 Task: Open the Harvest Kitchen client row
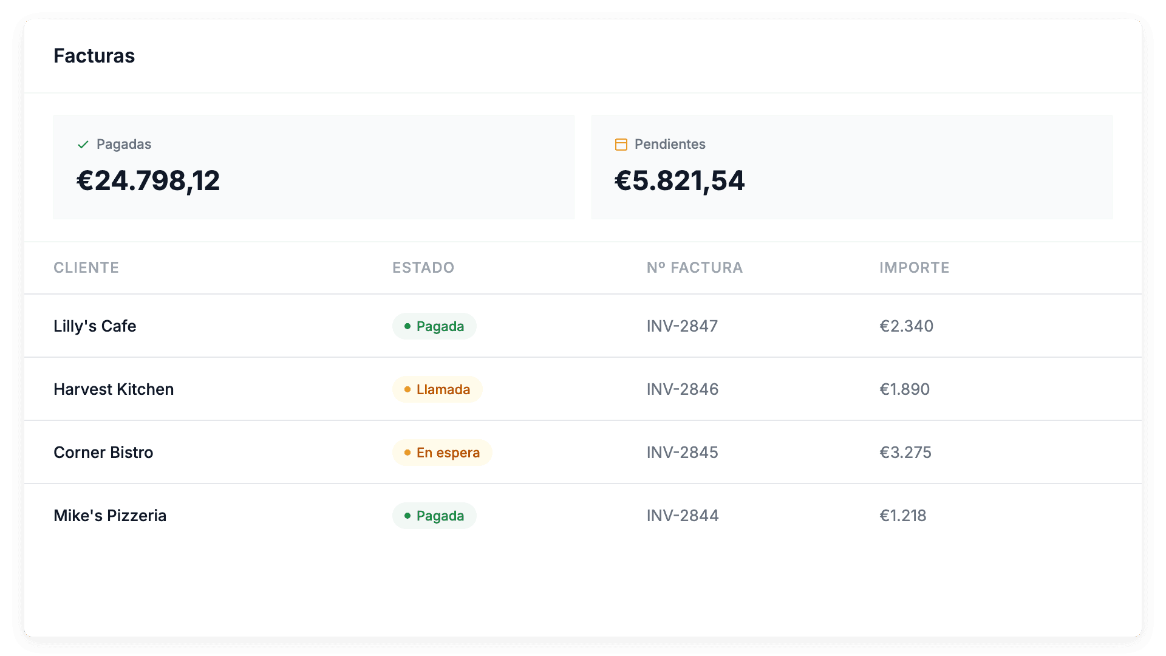[x=114, y=389]
